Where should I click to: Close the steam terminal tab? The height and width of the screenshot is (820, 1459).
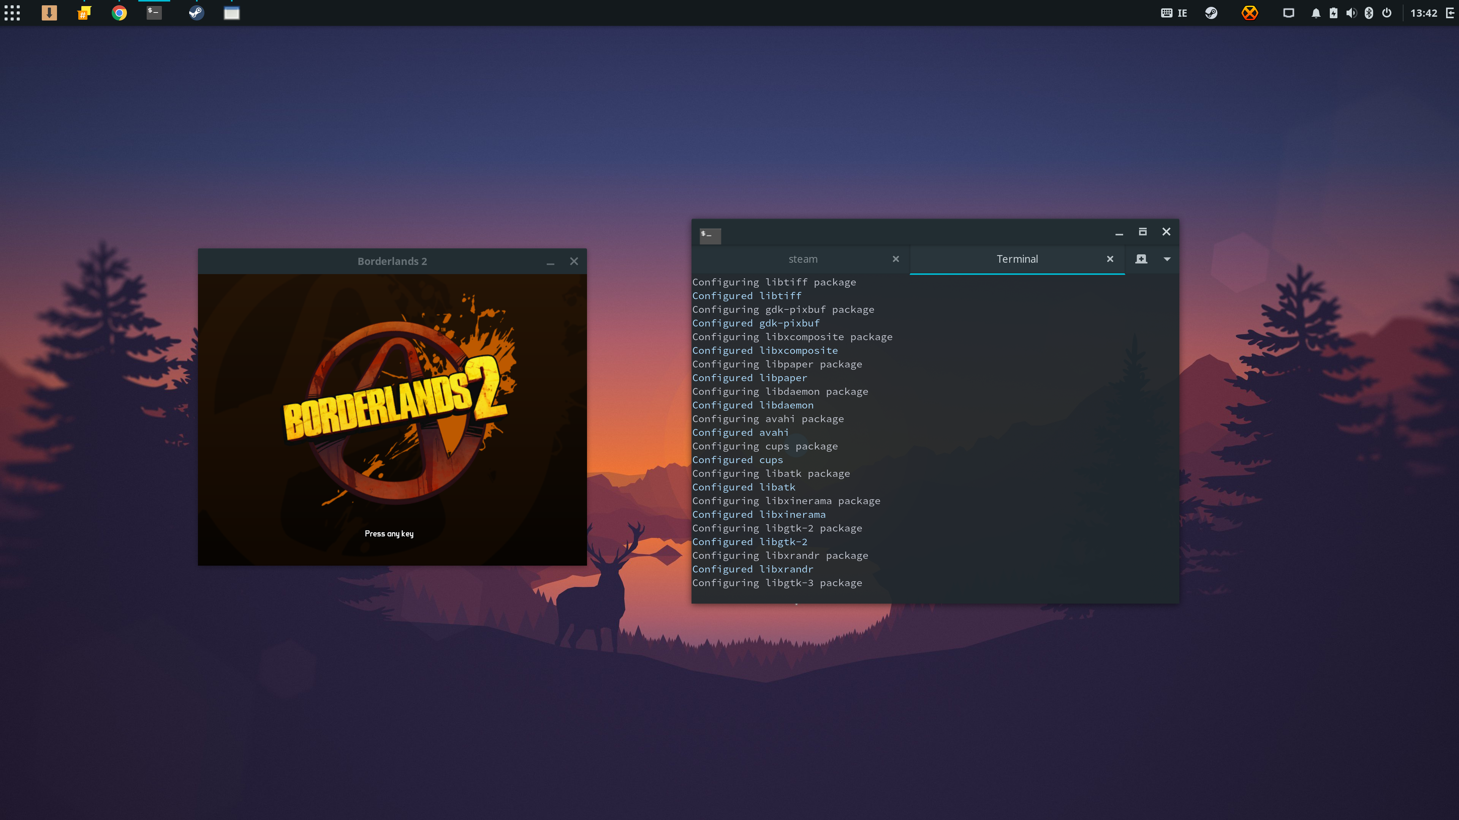896,259
